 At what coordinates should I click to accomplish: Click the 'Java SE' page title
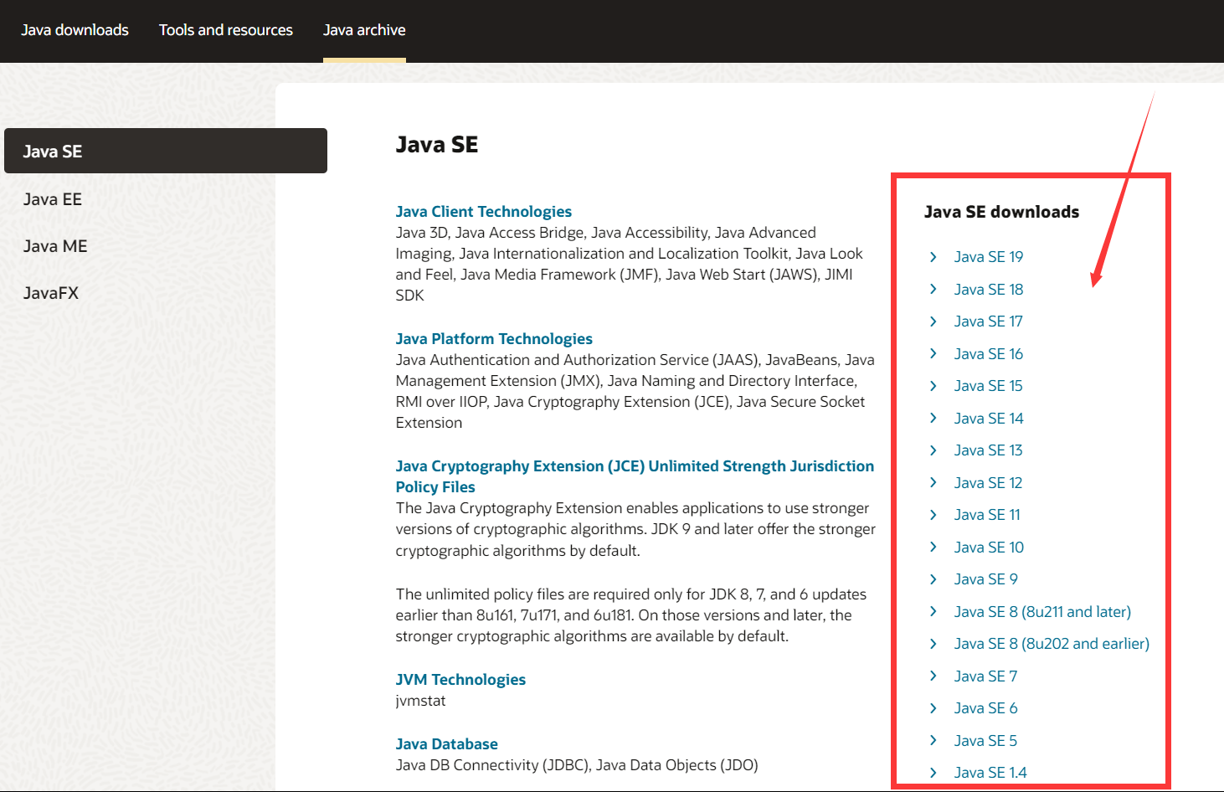[437, 145]
